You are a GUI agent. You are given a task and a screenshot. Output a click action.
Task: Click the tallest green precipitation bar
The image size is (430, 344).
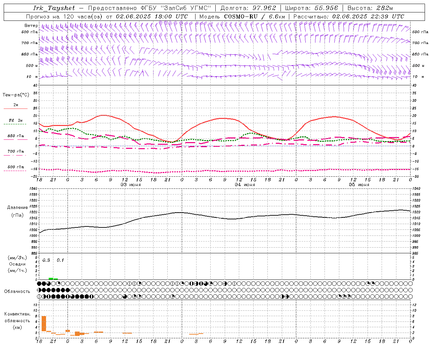coord(51,278)
